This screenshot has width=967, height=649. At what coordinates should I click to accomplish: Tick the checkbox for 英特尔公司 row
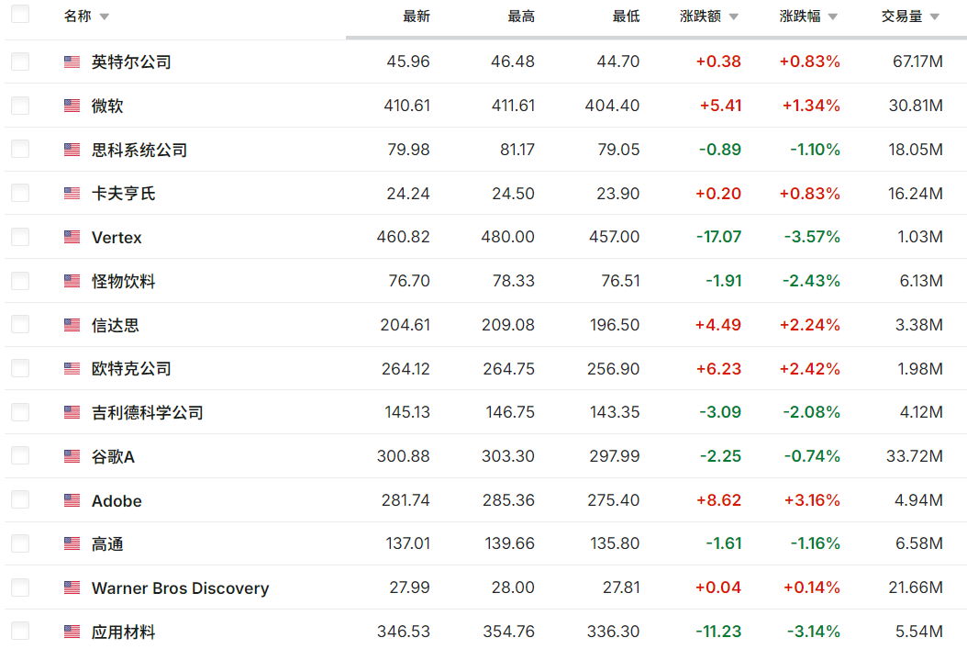20,62
